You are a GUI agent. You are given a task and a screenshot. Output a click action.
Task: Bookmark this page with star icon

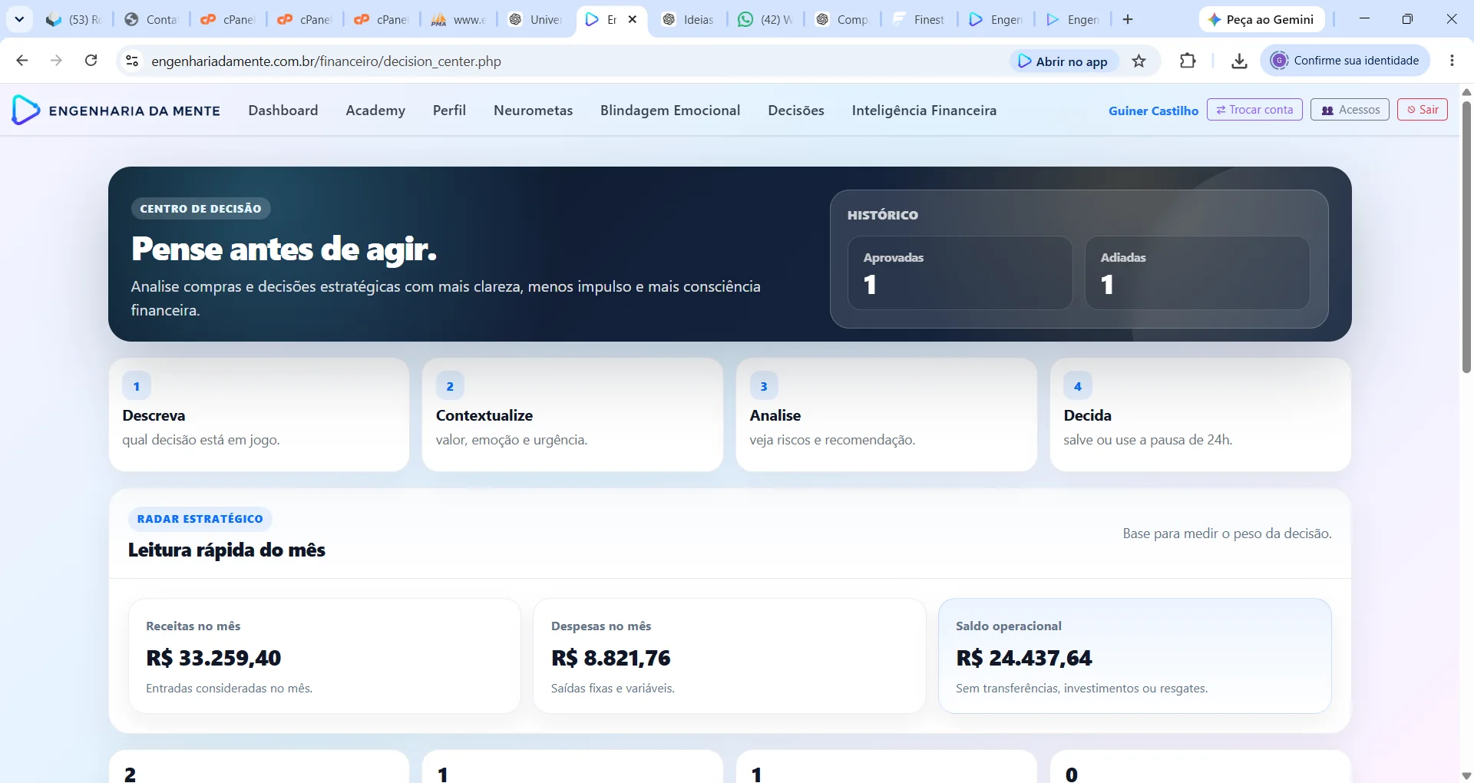pyautogui.click(x=1139, y=61)
